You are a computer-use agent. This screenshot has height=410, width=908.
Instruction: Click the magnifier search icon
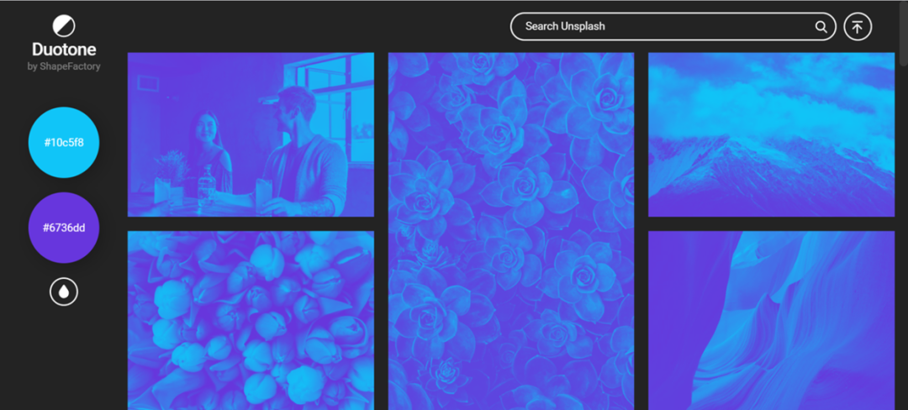tap(821, 27)
